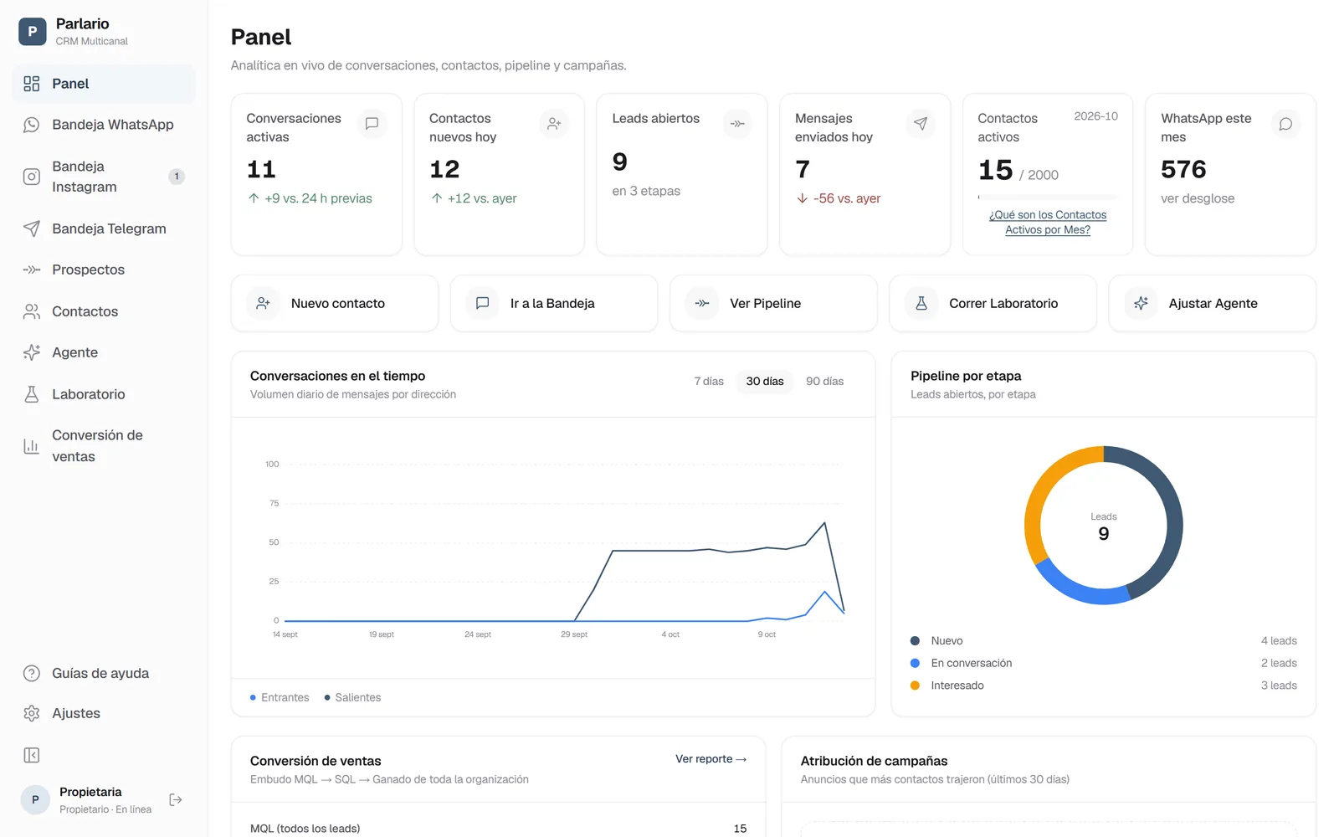Click pipeline icon on Leads abiertos card
The image size is (1339, 837).
[737, 124]
